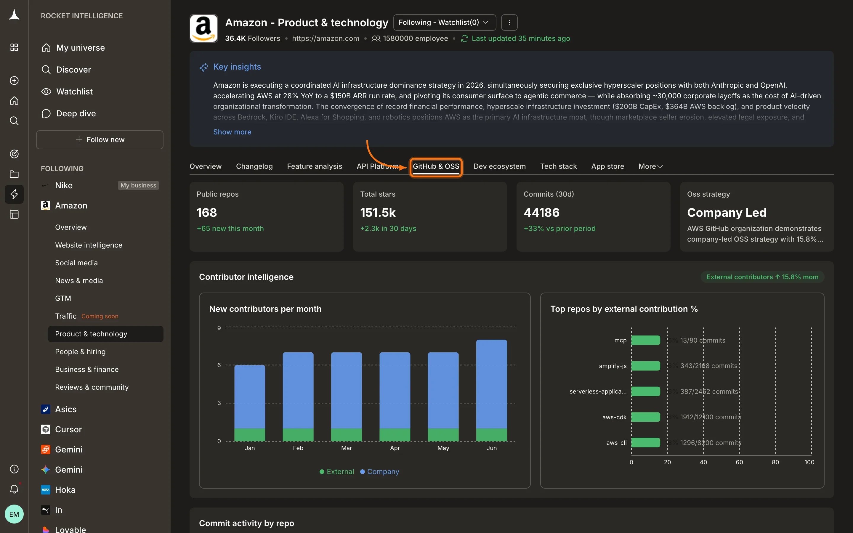This screenshot has height=533, width=853.
Task: Open the target icon in left rail
Action: (x=14, y=154)
